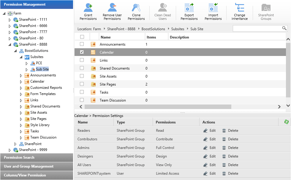Open Import Permissions
The height and width of the screenshot is (180, 291).
coord(213,11)
